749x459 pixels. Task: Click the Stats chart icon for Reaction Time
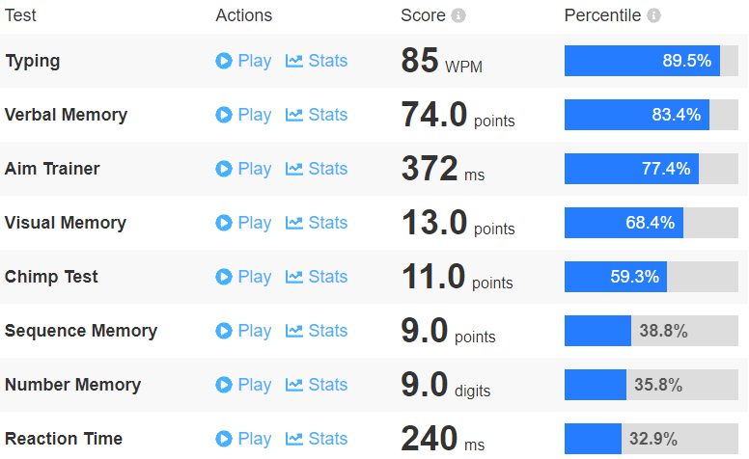click(x=293, y=438)
